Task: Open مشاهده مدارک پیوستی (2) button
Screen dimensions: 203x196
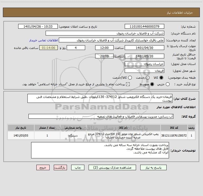Action: [x=112, y=167]
